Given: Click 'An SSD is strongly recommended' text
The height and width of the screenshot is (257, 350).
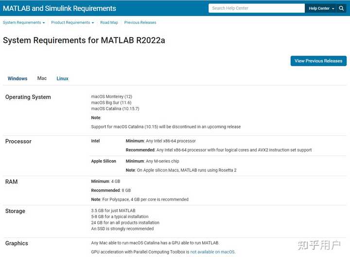Looking at the screenshot, I should (x=122, y=229).
